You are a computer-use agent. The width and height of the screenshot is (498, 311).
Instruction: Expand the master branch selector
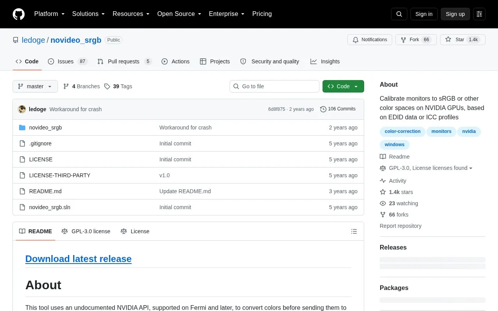[35, 86]
